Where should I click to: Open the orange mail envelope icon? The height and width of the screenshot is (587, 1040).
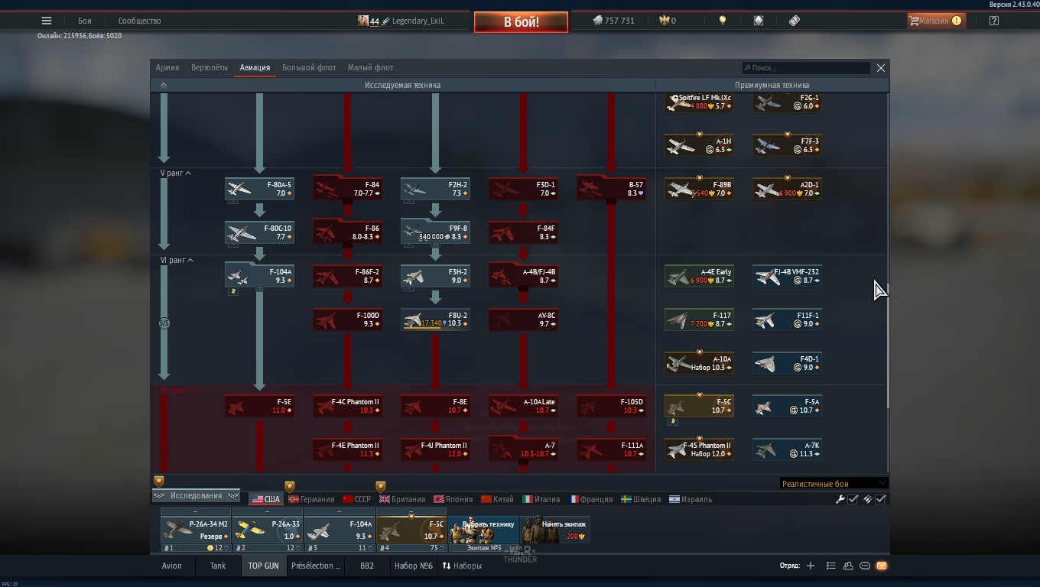click(882, 566)
